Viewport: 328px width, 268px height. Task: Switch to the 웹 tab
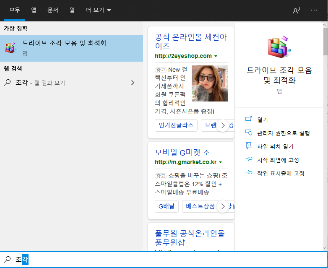pyautogui.click(x=72, y=10)
